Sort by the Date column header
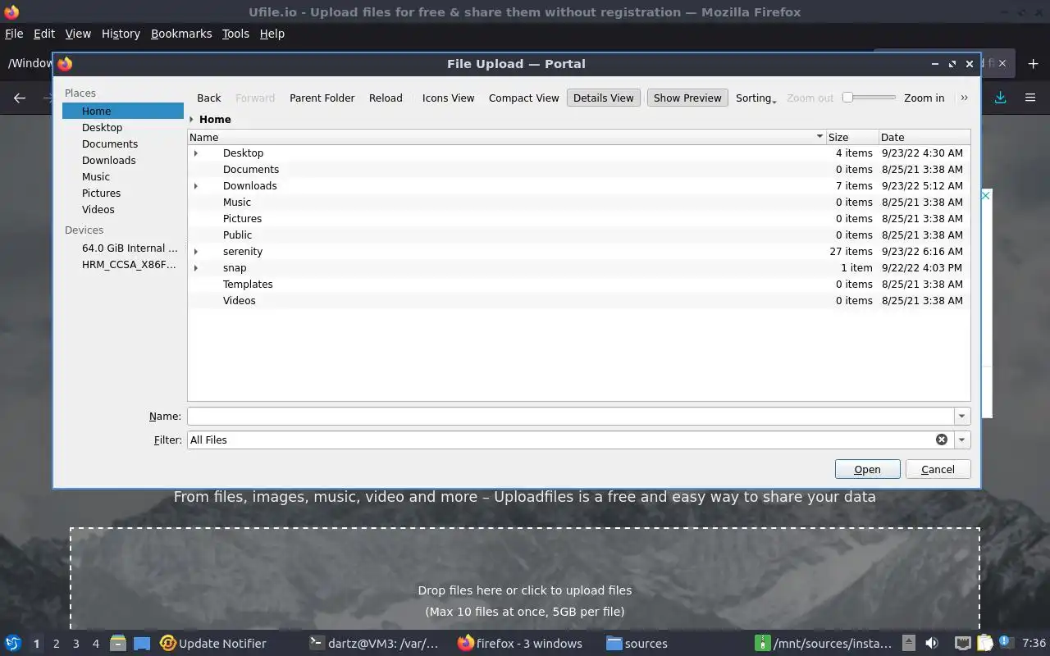The image size is (1050, 656). pos(924,137)
